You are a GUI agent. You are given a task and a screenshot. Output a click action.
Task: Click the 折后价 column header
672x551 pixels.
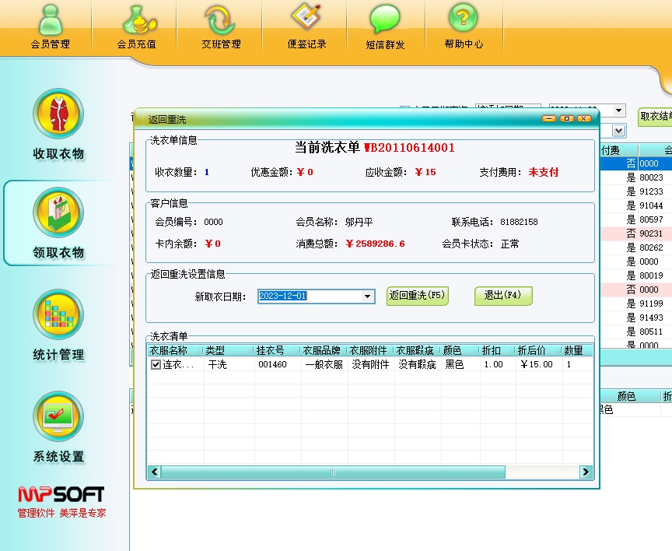point(537,350)
